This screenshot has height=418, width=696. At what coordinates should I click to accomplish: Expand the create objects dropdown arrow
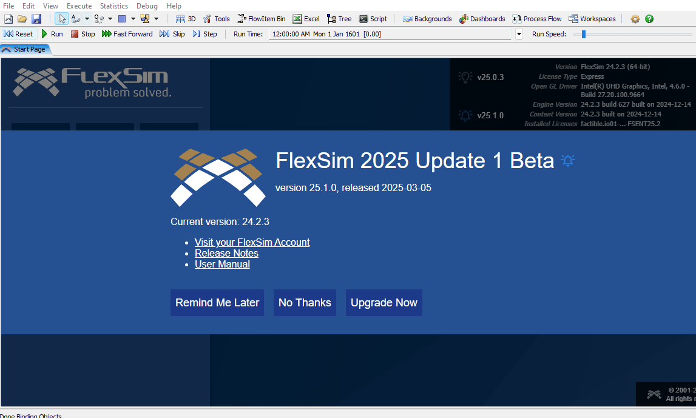pos(156,19)
